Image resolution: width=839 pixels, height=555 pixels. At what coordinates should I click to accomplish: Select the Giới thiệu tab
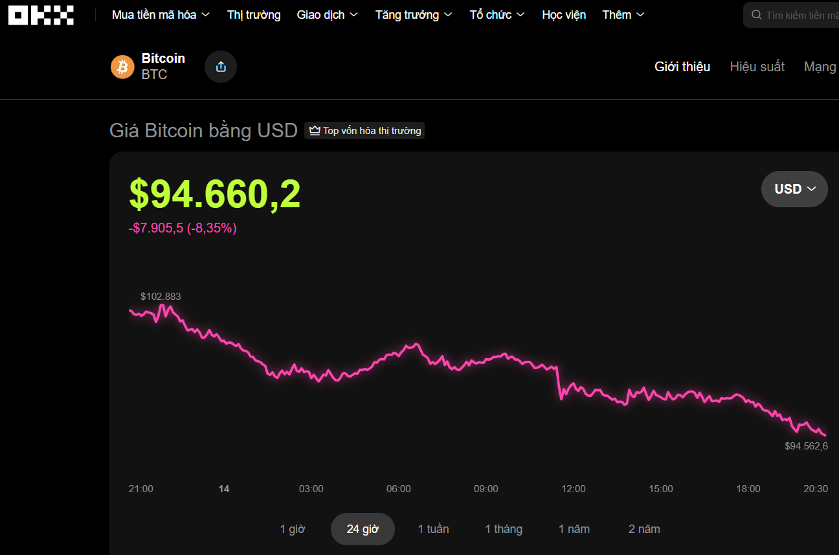click(682, 67)
